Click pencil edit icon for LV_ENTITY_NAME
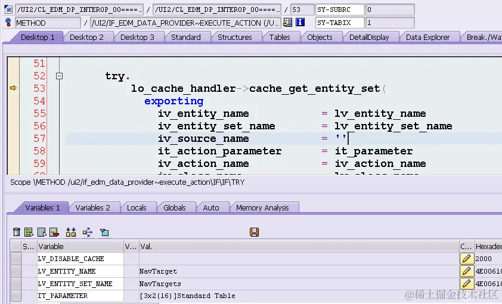Image resolution: width=502 pixels, height=304 pixels. pos(466,271)
